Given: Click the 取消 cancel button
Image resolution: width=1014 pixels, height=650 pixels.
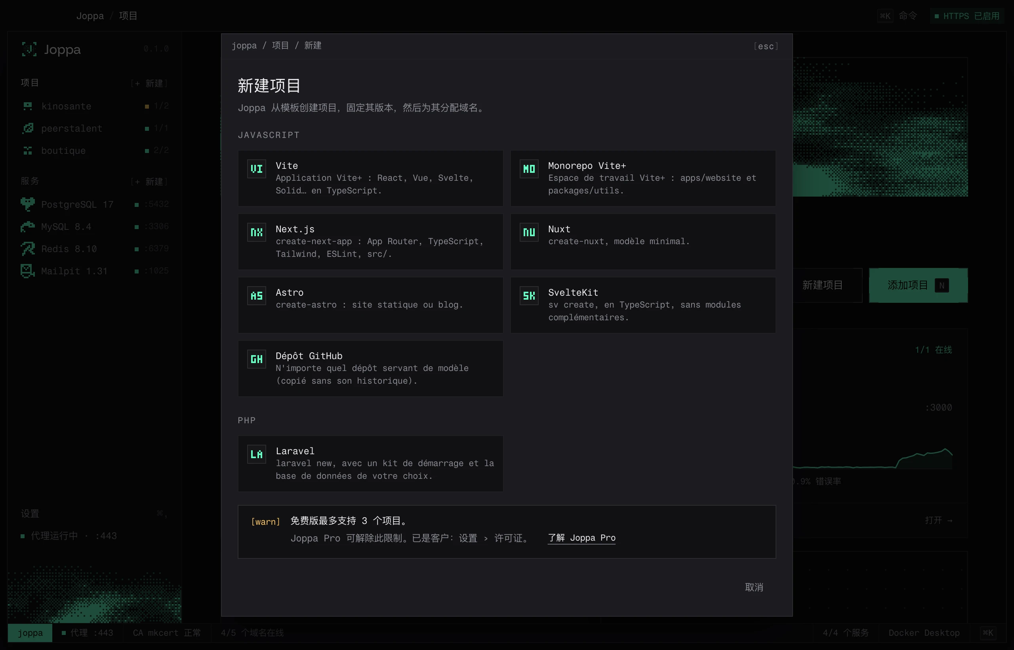Looking at the screenshot, I should point(754,587).
